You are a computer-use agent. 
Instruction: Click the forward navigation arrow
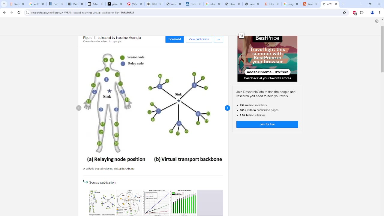coord(11,13)
